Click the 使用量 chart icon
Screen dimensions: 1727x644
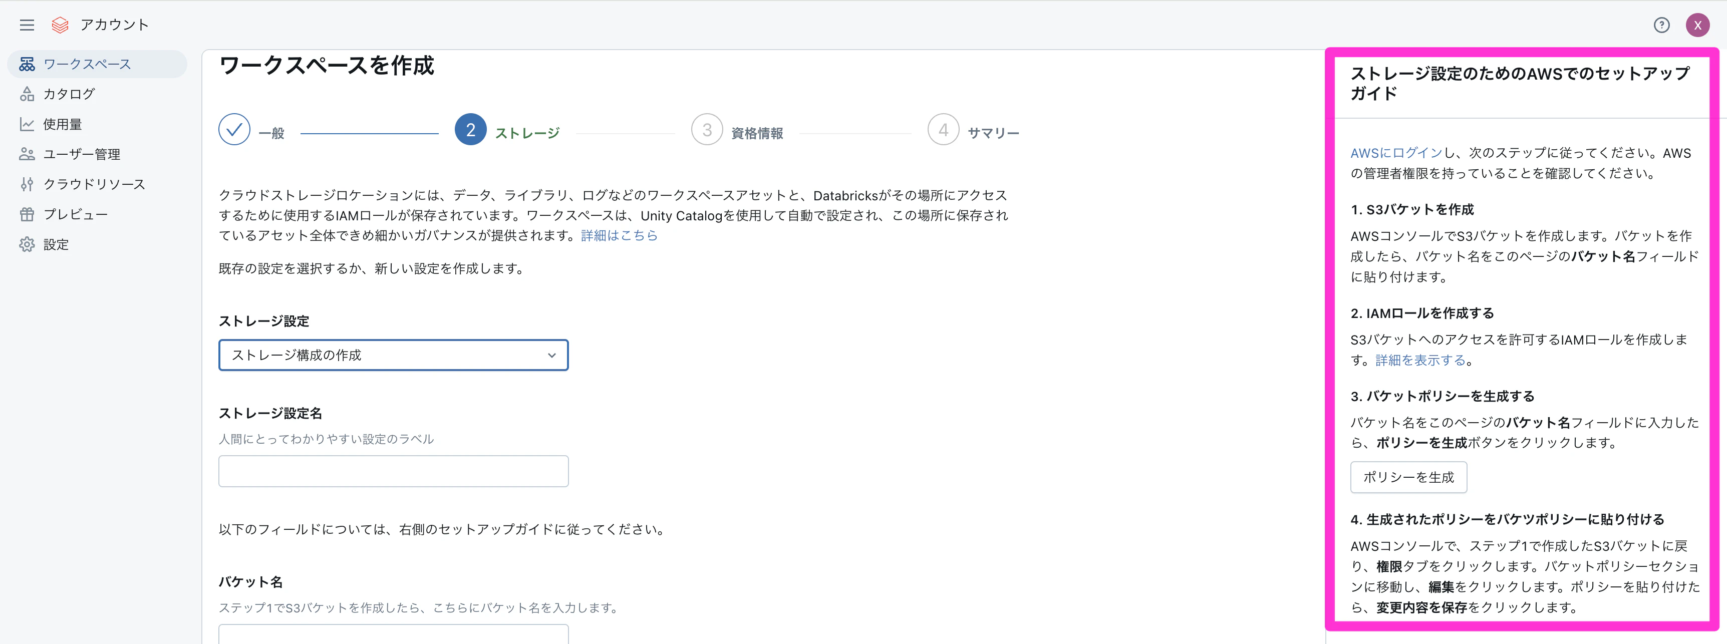click(27, 124)
